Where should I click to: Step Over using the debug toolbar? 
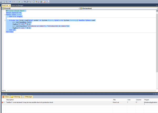click(x=27, y=2)
